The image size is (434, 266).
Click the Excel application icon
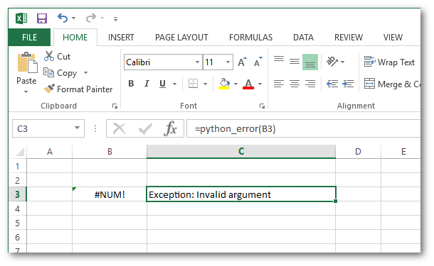[x=21, y=18]
